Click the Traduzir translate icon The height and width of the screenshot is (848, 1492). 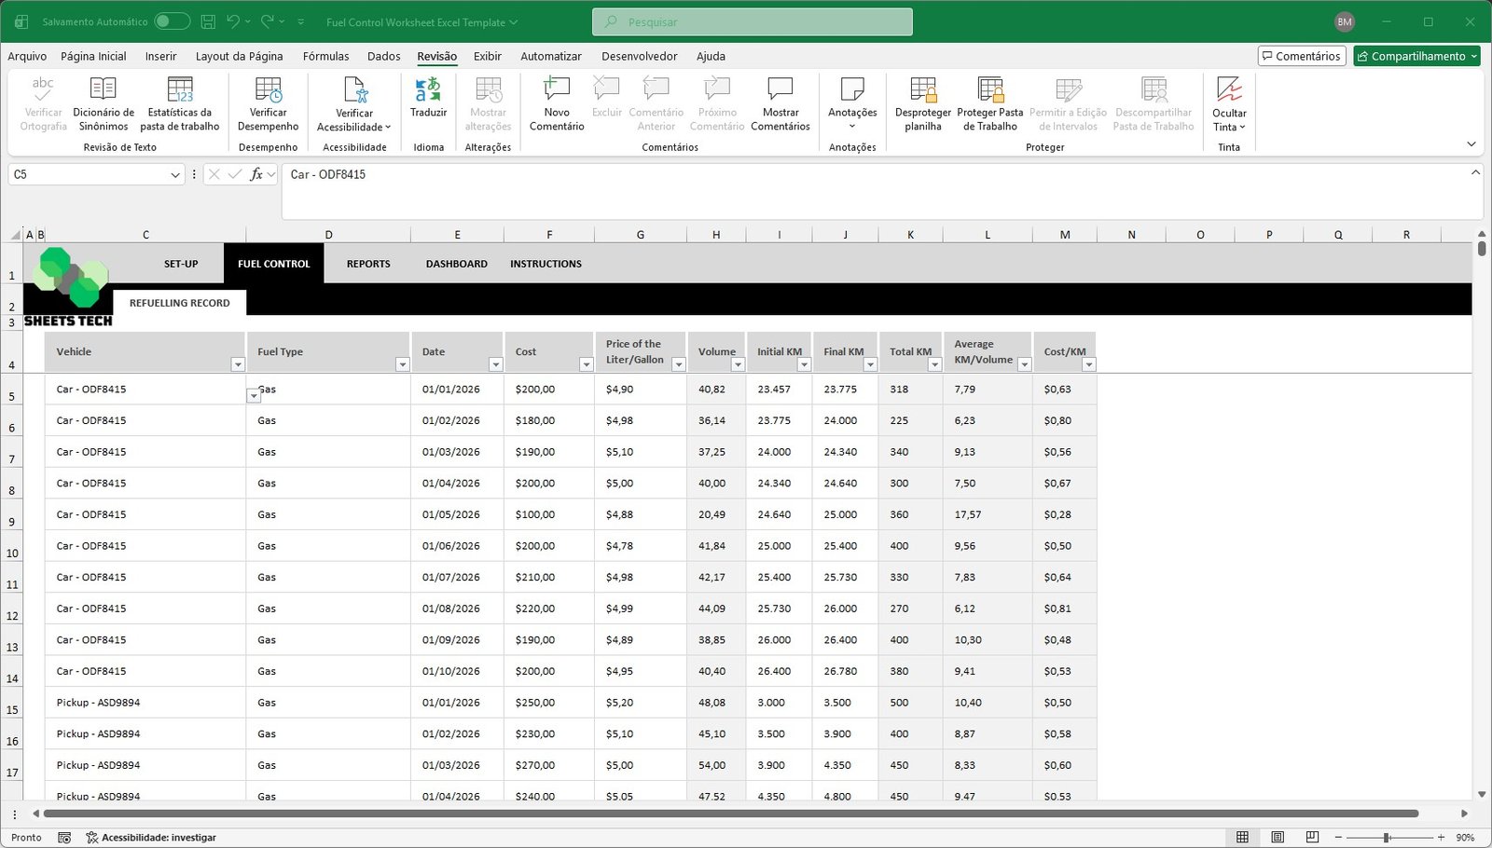pyautogui.click(x=428, y=91)
